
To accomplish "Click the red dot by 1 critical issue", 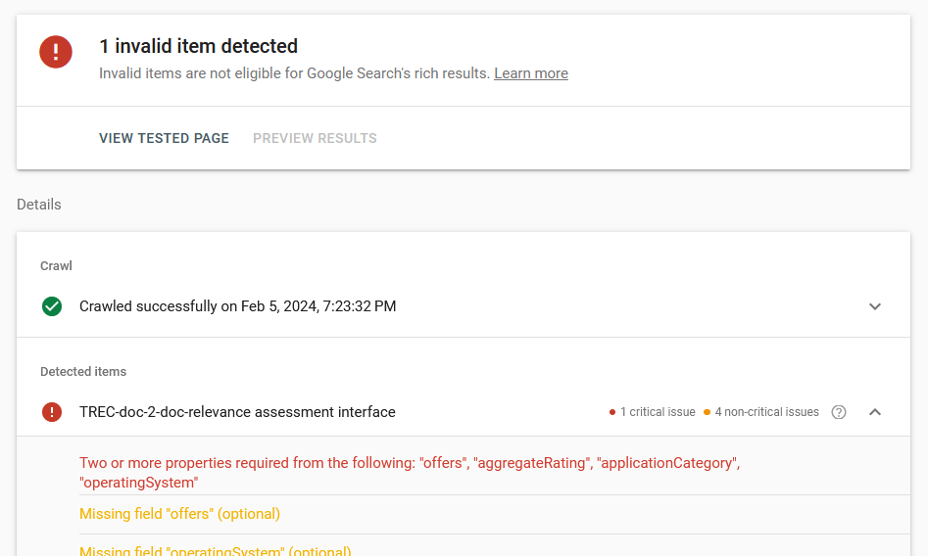I will pos(612,412).
